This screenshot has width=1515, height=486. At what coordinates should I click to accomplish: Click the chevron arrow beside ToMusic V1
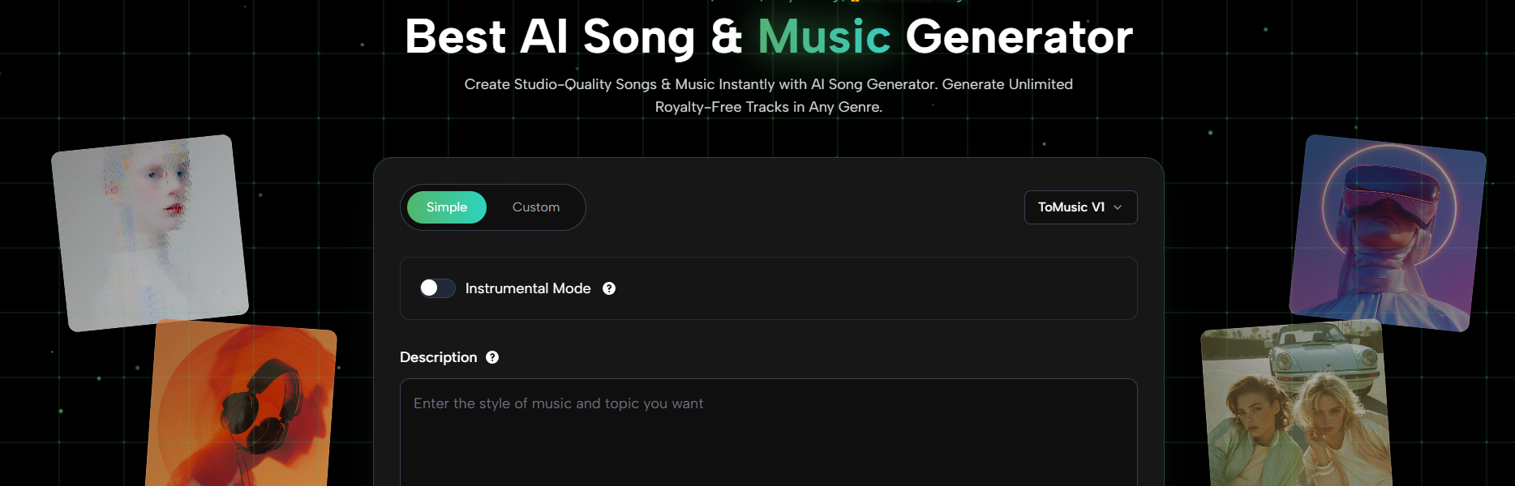pos(1118,207)
